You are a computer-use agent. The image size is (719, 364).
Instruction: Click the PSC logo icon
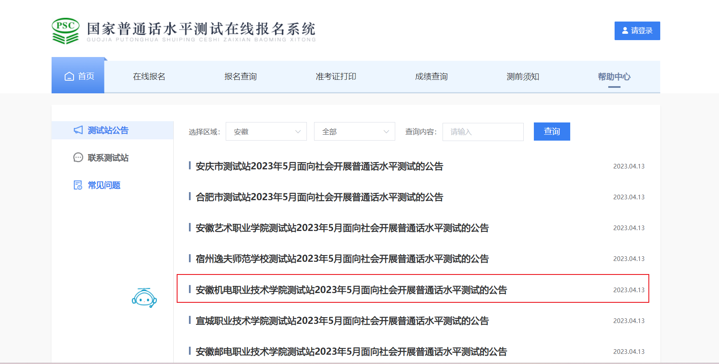tap(65, 31)
